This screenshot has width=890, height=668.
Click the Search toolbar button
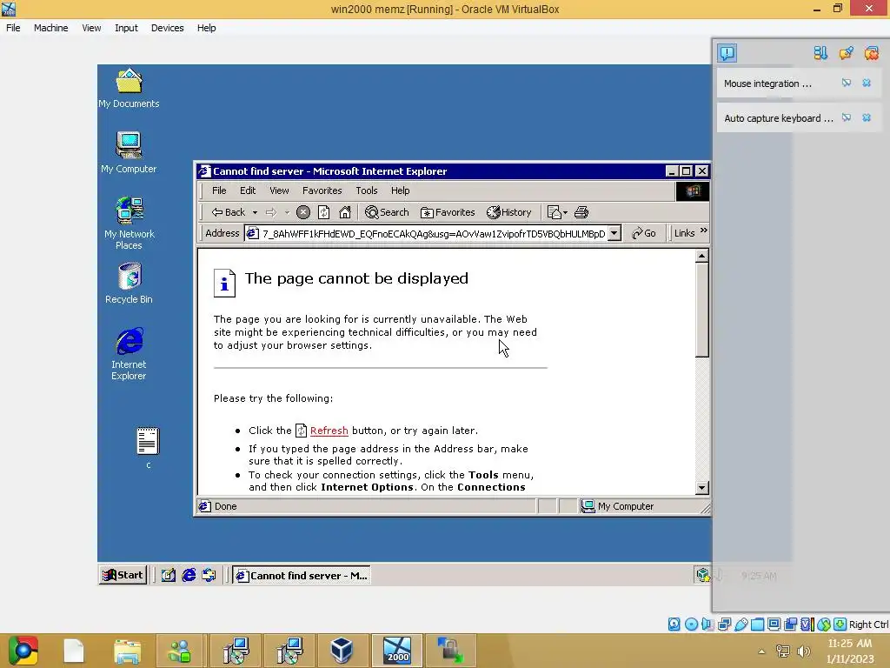point(387,212)
